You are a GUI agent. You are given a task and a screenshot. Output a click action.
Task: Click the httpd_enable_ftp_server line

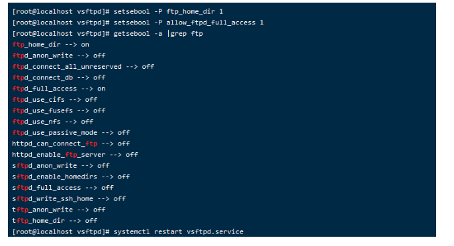pos(75,155)
